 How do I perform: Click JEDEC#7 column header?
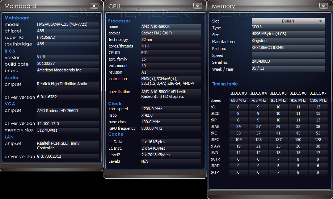coord(318,93)
